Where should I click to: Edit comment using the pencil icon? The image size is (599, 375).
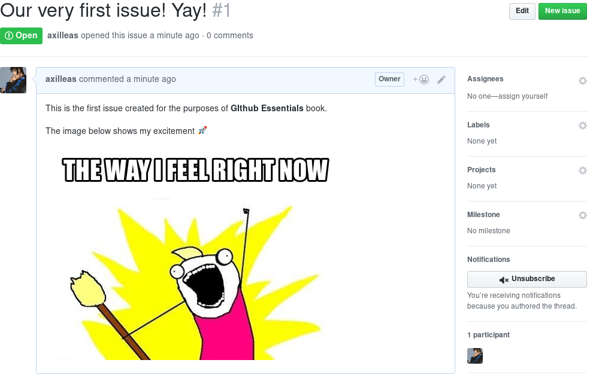click(x=441, y=80)
